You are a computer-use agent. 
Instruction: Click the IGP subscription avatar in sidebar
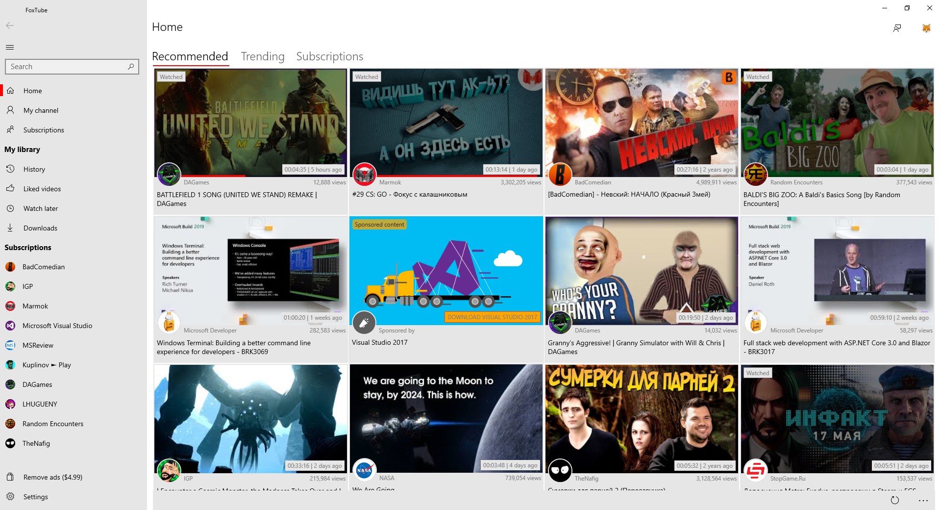(x=10, y=286)
